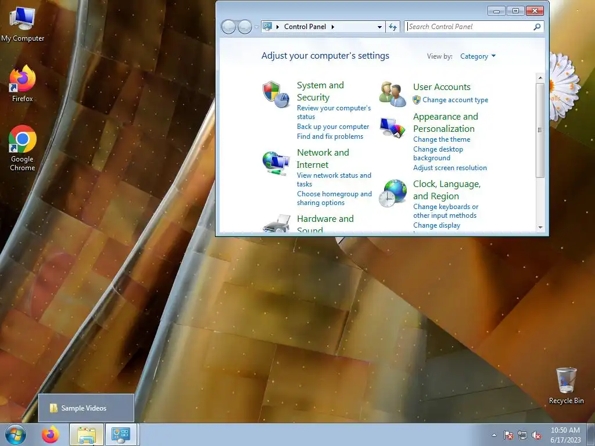Screen dimensions: 595x446
Task: Open System and Security category
Action: 320,91
